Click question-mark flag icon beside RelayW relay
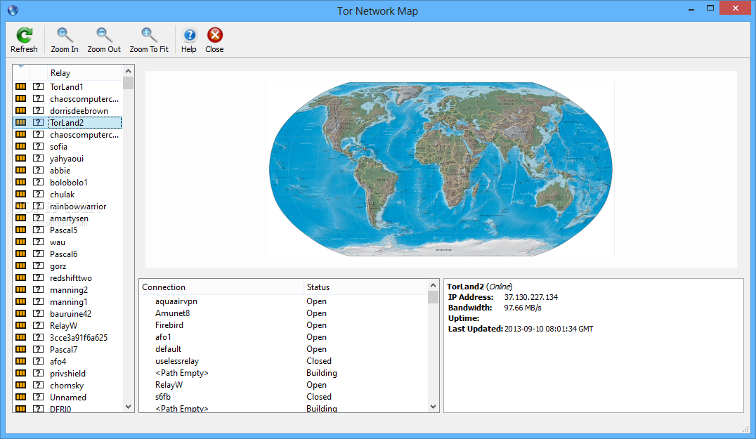The width and height of the screenshot is (756, 439). (38, 325)
